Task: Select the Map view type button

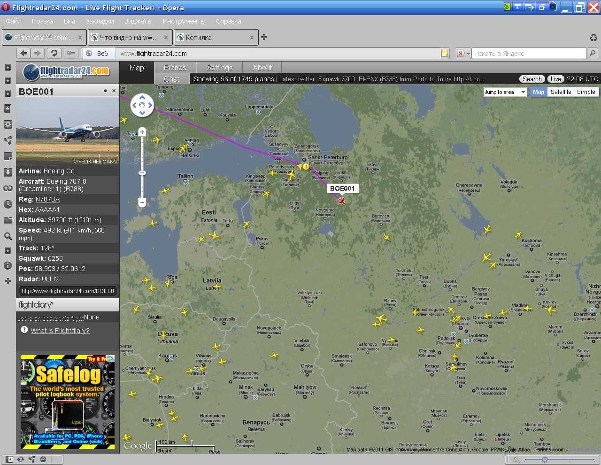Action: click(539, 92)
